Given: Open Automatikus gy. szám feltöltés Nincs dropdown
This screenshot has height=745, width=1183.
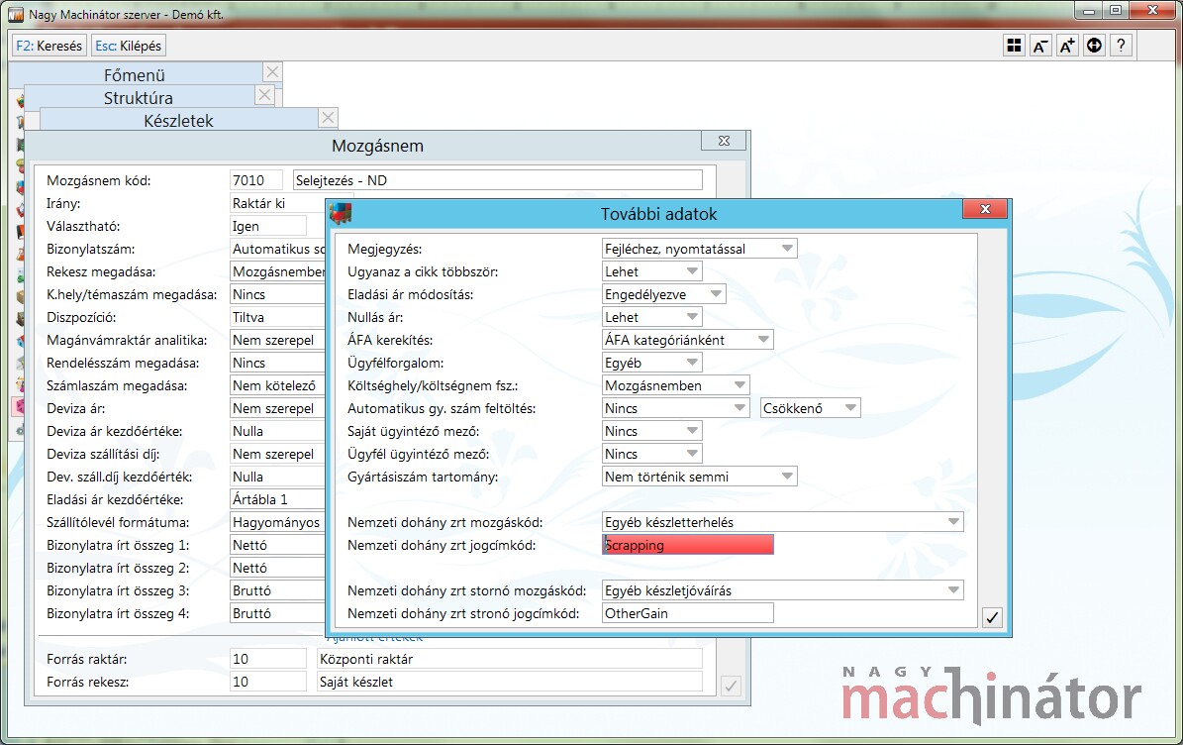Looking at the screenshot, I should 675,408.
